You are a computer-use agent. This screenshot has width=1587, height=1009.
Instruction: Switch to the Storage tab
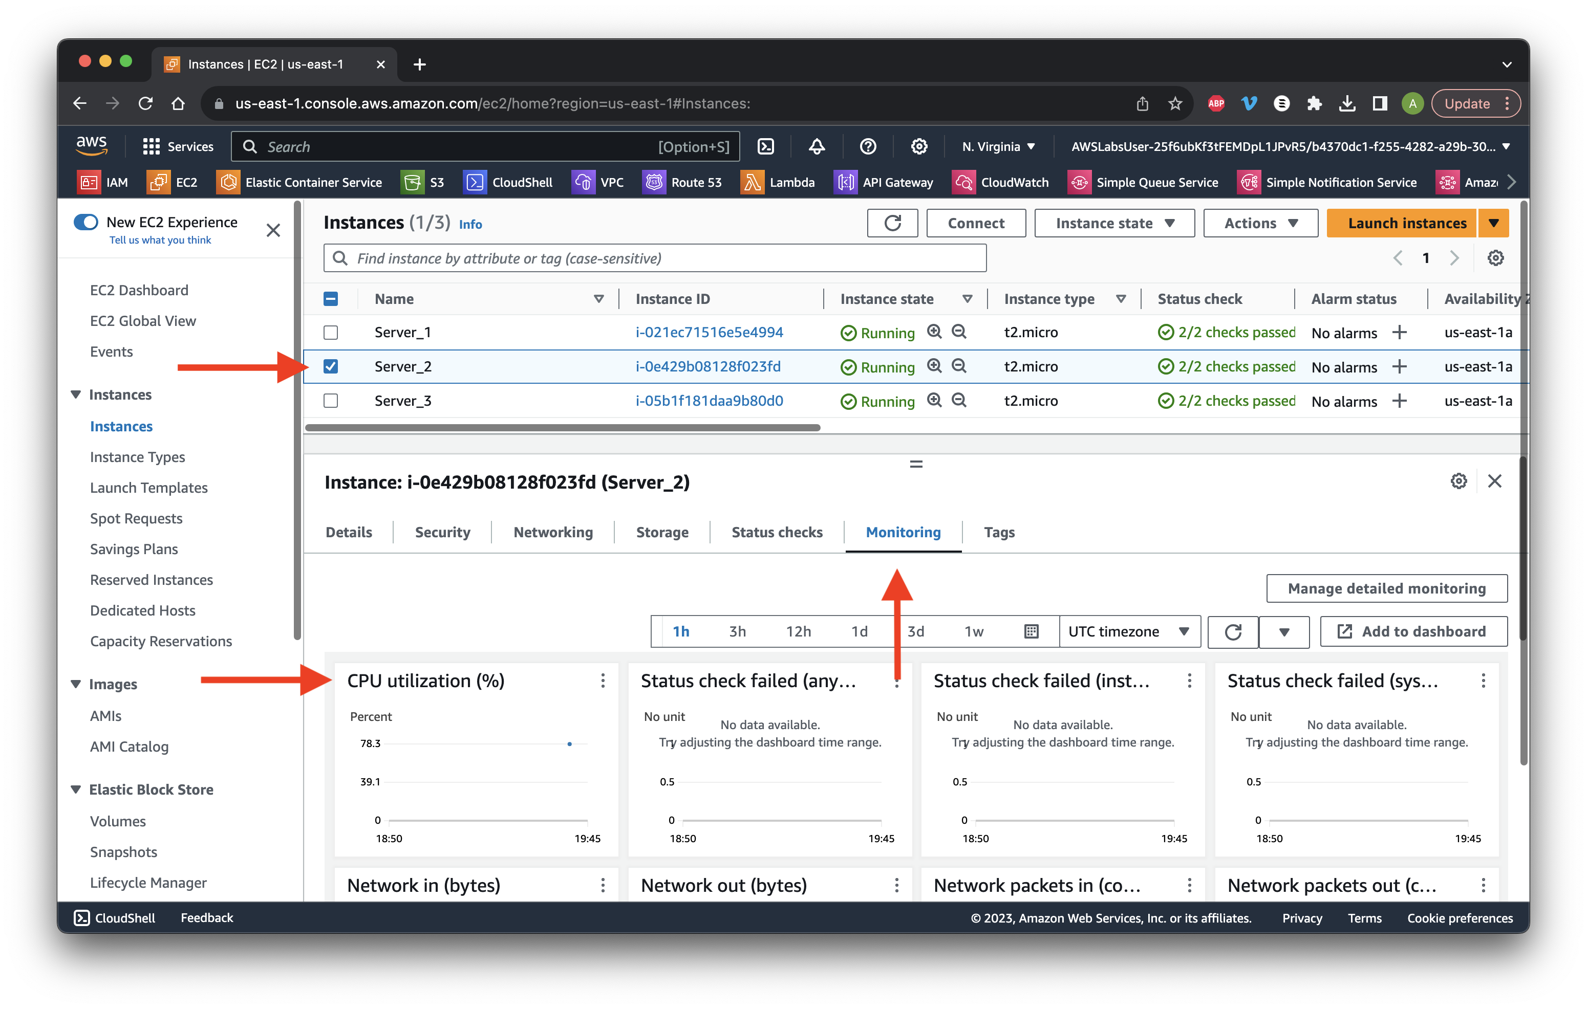click(x=662, y=532)
